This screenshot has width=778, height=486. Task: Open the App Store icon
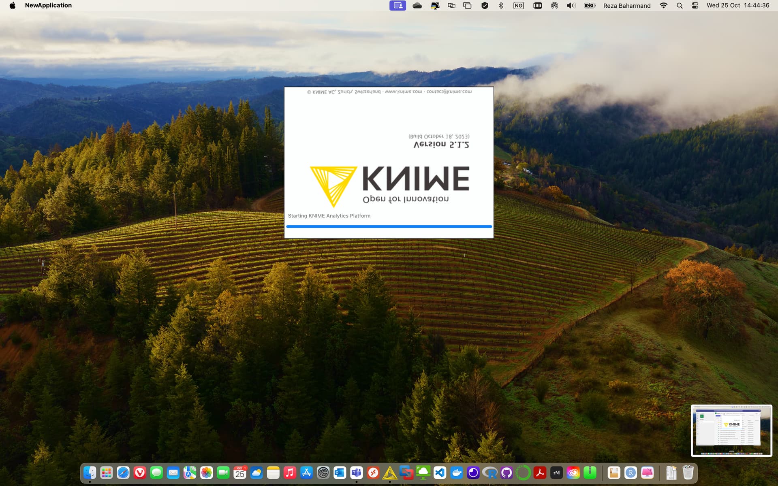tap(306, 473)
